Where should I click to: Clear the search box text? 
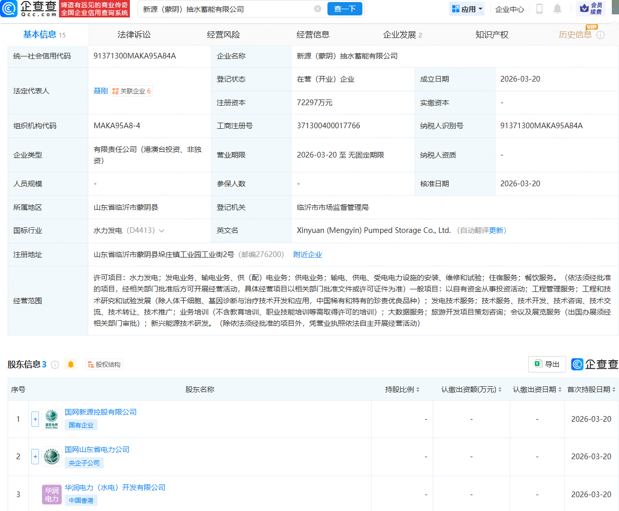318,9
